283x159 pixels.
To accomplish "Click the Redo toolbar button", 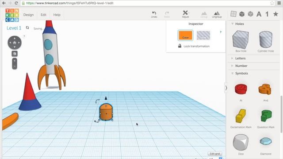I will click(x=167, y=15).
